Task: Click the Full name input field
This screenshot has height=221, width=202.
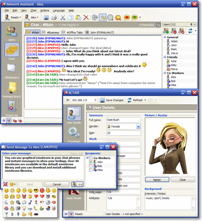Action: [x=124, y=120]
